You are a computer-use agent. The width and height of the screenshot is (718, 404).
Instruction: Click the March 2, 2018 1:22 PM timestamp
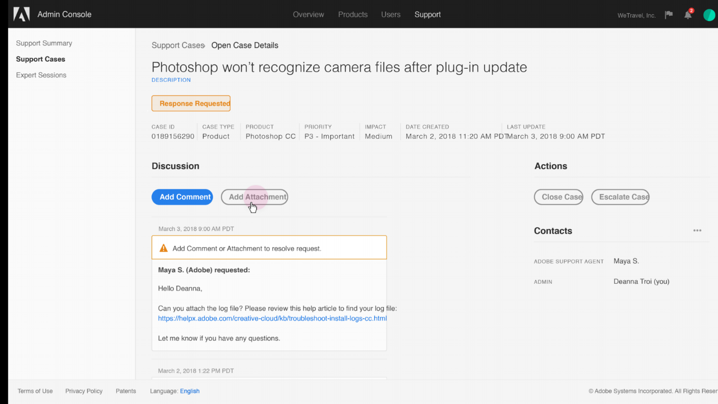click(196, 371)
